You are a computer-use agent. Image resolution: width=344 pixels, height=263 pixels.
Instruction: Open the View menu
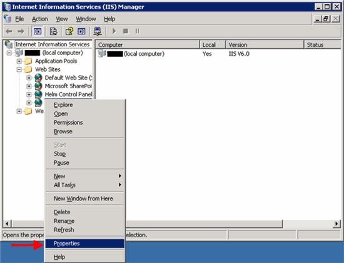62,19
